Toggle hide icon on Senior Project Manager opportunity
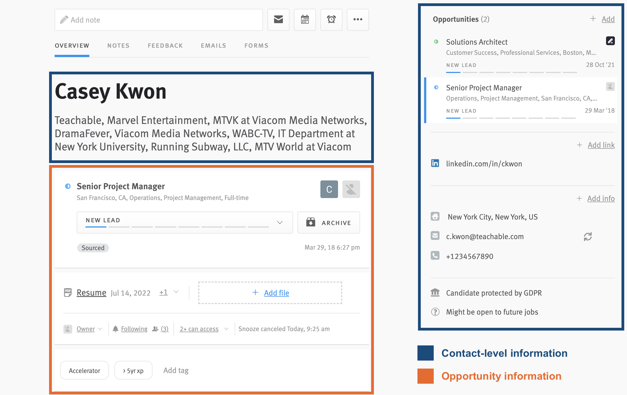627x395 pixels. (x=610, y=86)
